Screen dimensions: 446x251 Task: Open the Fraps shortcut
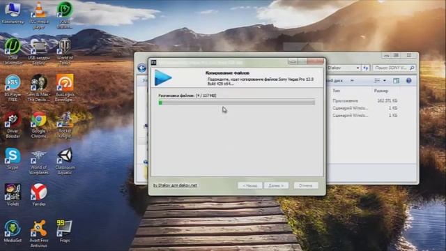click(x=65, y=231)
